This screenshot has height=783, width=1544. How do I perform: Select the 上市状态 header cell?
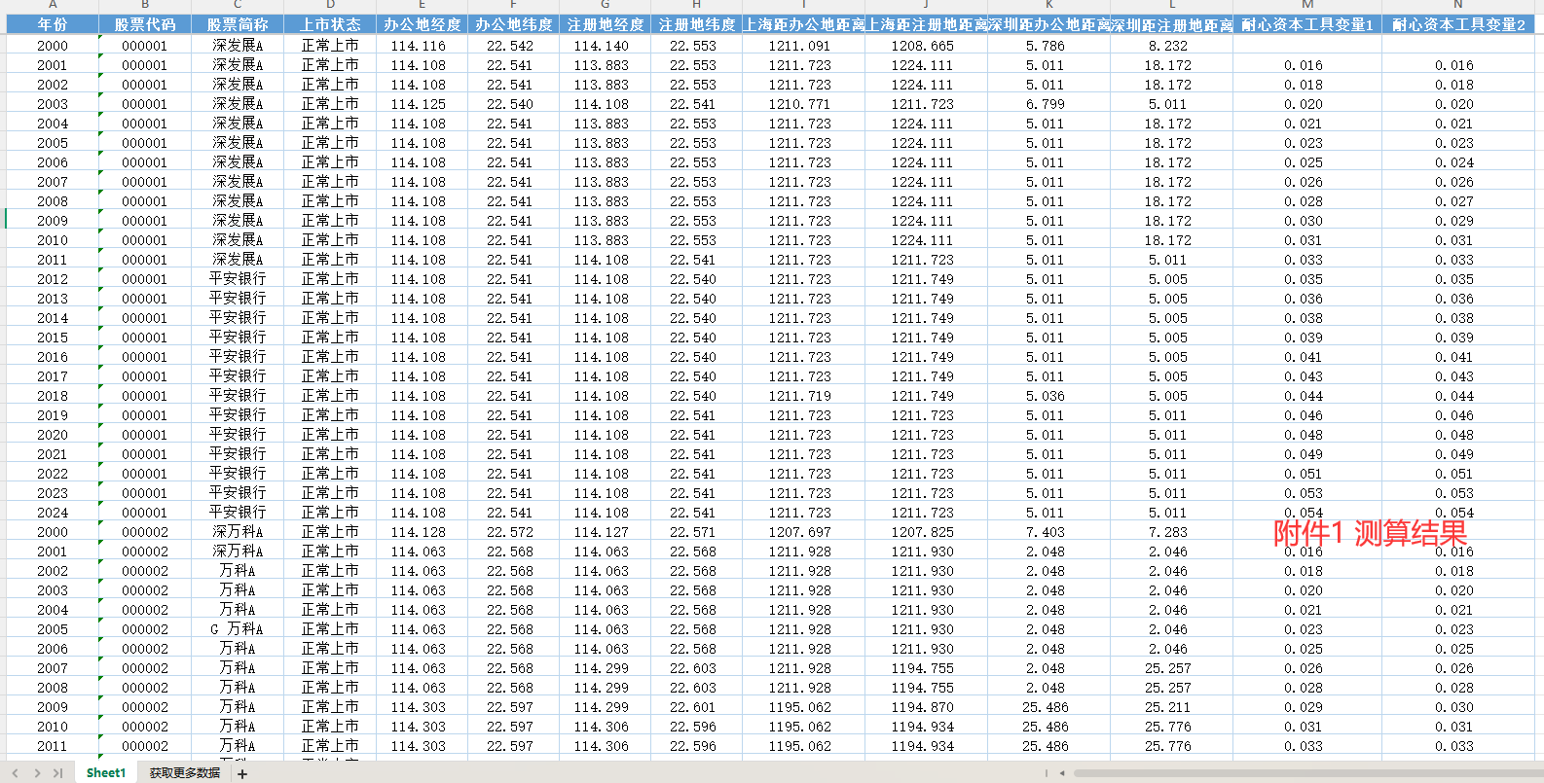pos(330,24)
